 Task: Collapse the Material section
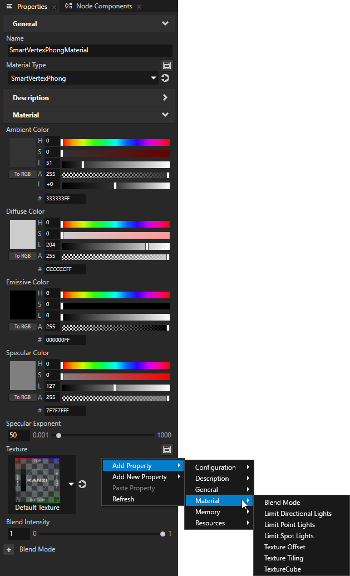point(165,115)
